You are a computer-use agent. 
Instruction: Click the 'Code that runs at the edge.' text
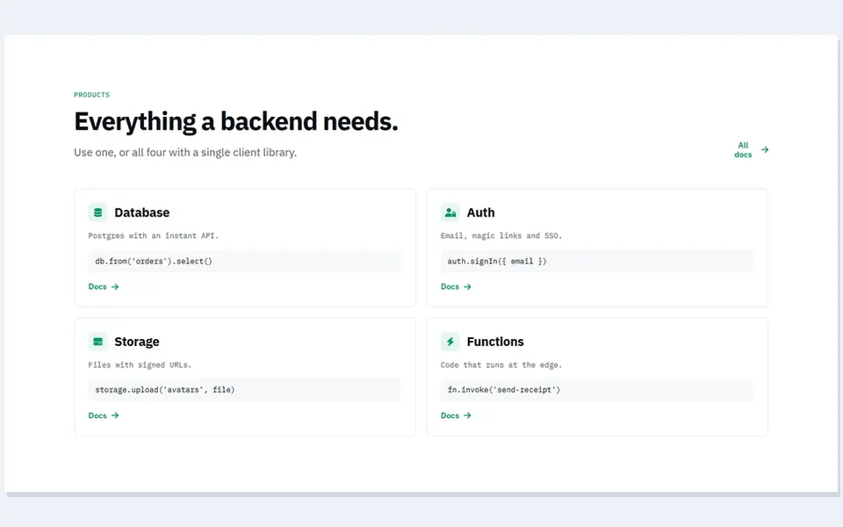click(x=501, y=365)
